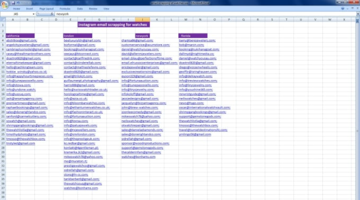Click the fx insert function icon
Screen dimensions: 360x200
tap(52, 14)
